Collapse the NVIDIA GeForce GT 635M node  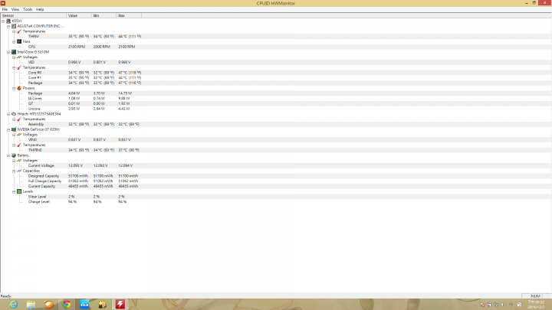pos(8,129)
